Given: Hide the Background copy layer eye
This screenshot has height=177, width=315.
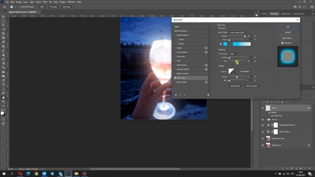Looking at the screenshot, I should click(x=262, y=139).
